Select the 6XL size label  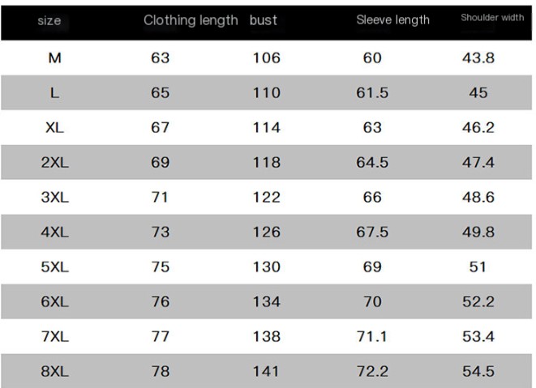tap(54, 302)
